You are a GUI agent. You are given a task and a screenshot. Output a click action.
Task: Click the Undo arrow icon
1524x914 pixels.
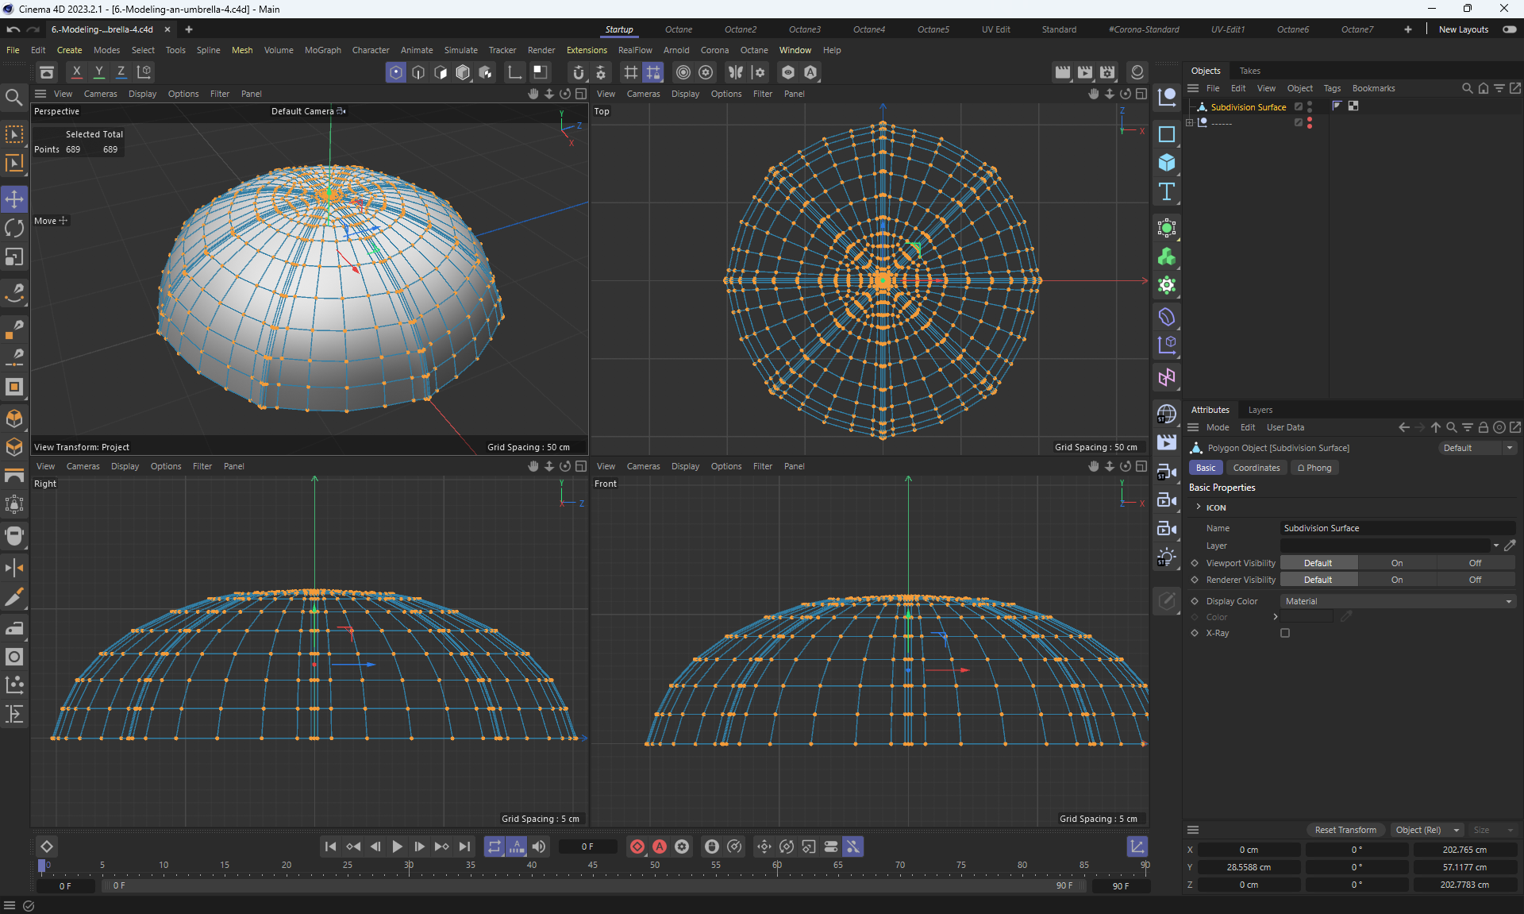click(x=13, y=29)
